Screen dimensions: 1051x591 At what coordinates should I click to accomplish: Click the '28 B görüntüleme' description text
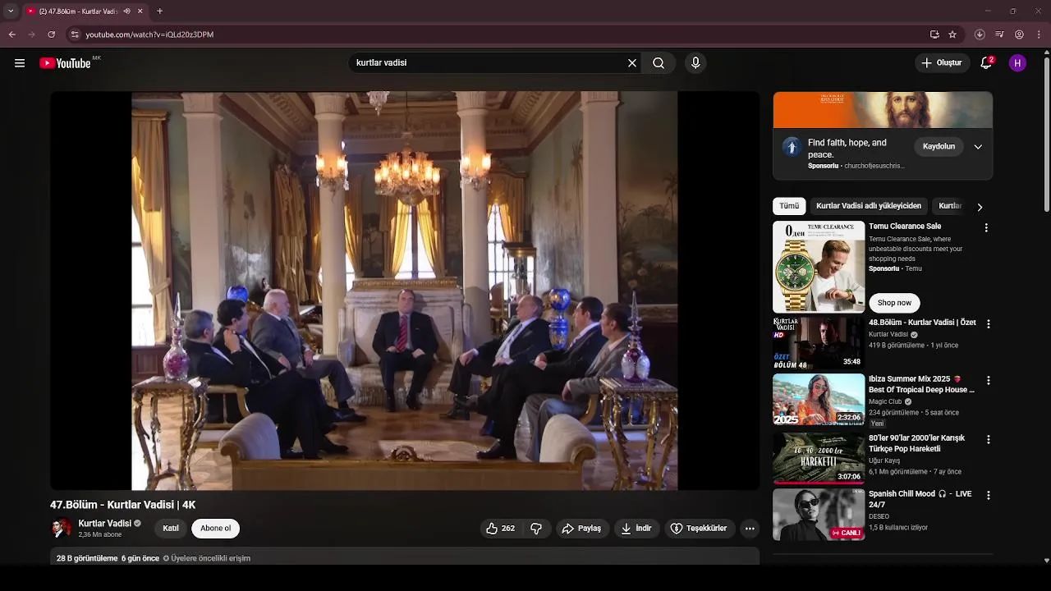[x=87, y=558]
